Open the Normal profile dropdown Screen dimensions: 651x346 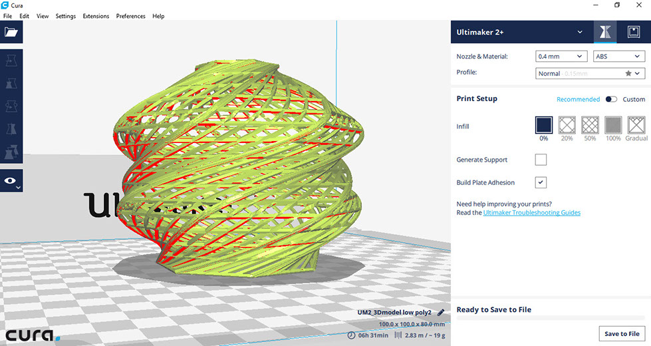(x=590, y=73)
